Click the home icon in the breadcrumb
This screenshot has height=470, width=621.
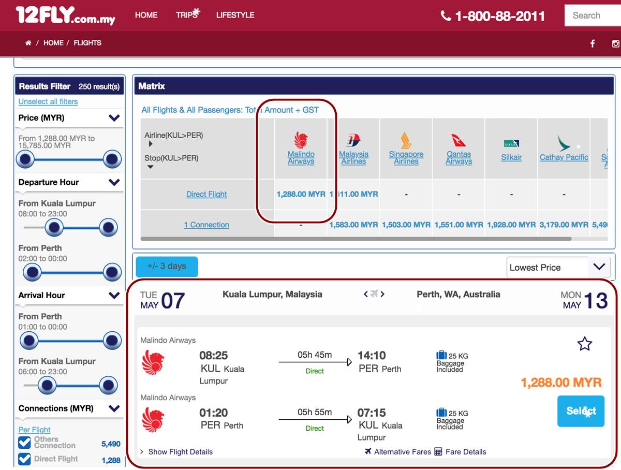(28, 43)
